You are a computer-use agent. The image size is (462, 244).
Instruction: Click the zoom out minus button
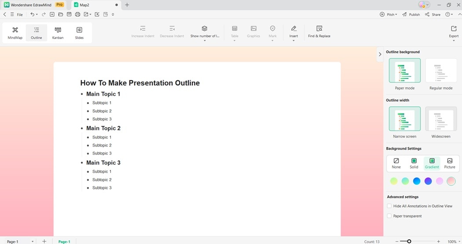[x=397, y=241]
